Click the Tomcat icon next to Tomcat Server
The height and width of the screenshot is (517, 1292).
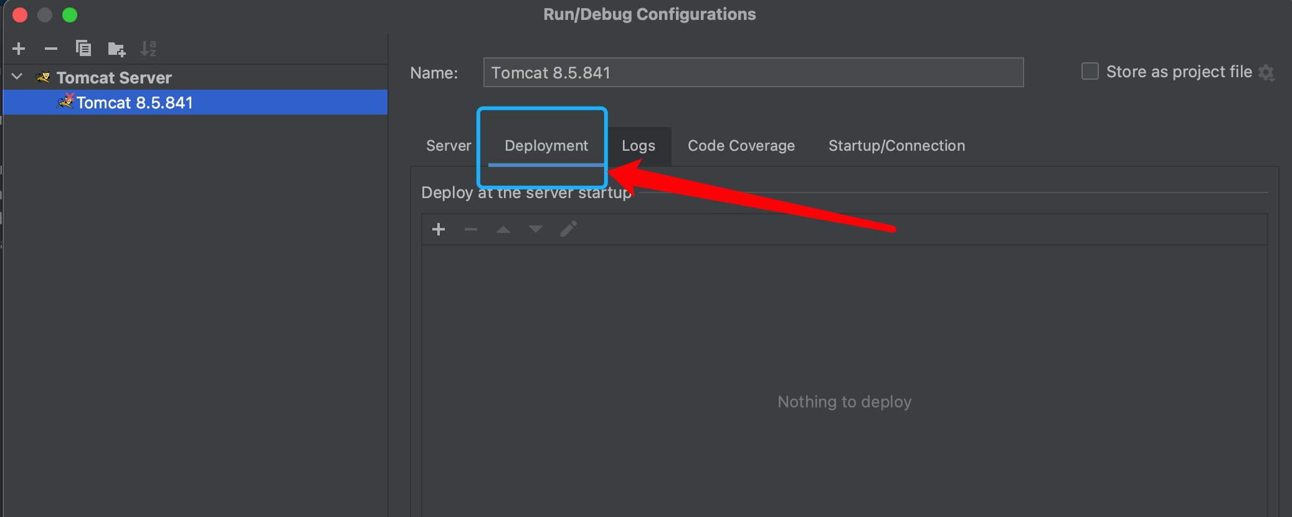coord(42,77)
